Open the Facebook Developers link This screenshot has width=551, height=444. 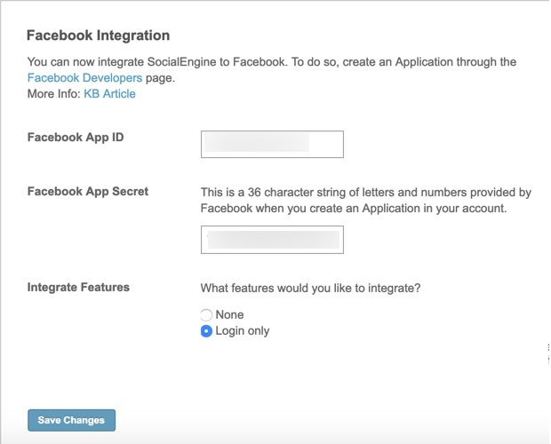coord(84,77)
